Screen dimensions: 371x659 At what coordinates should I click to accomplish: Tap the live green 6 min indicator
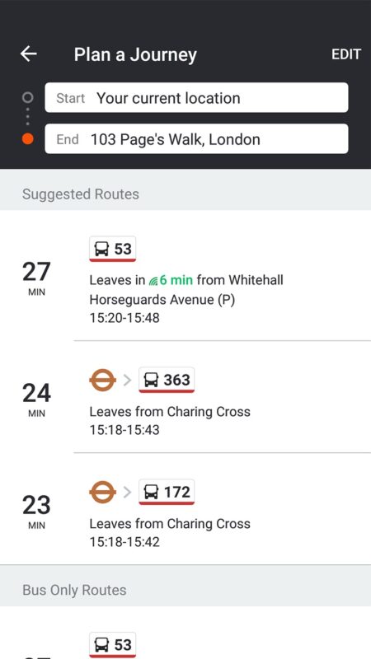(171, 280)
